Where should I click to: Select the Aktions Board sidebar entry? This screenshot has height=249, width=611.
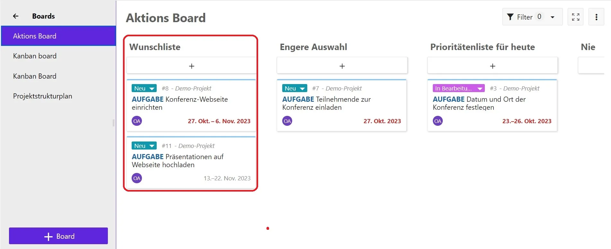35,36
